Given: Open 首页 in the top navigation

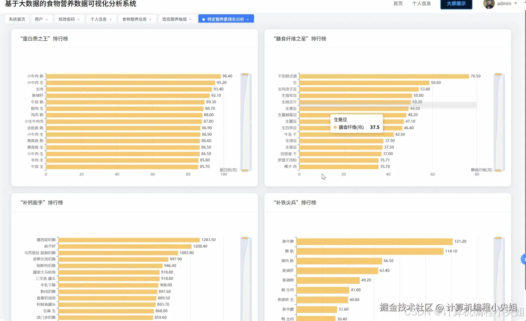Looking at the screenshot, I should [x=398, y=3].
